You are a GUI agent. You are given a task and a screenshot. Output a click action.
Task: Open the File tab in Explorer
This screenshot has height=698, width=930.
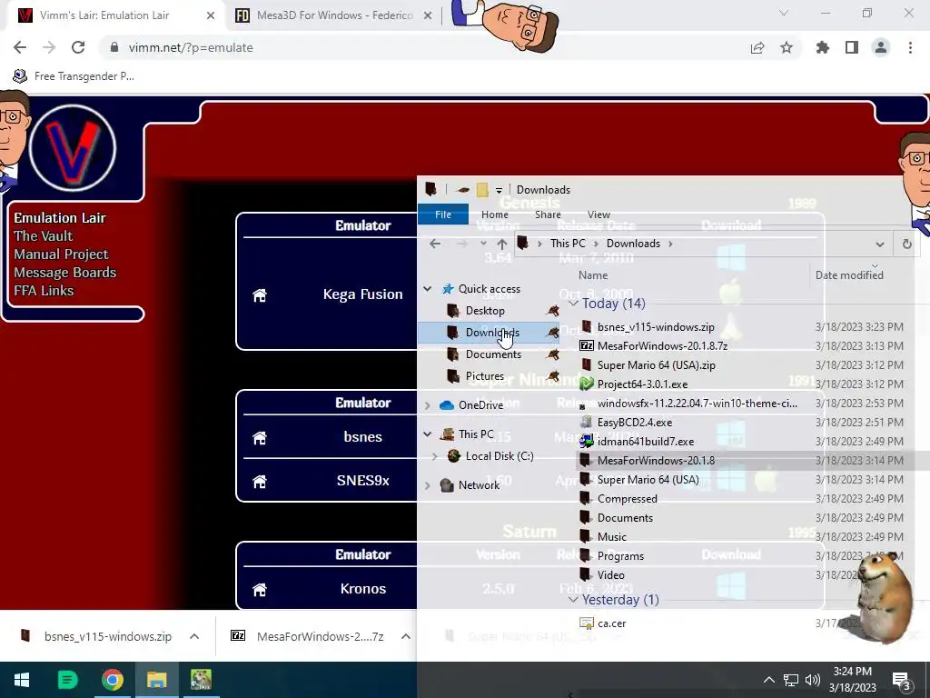point(443,214)
